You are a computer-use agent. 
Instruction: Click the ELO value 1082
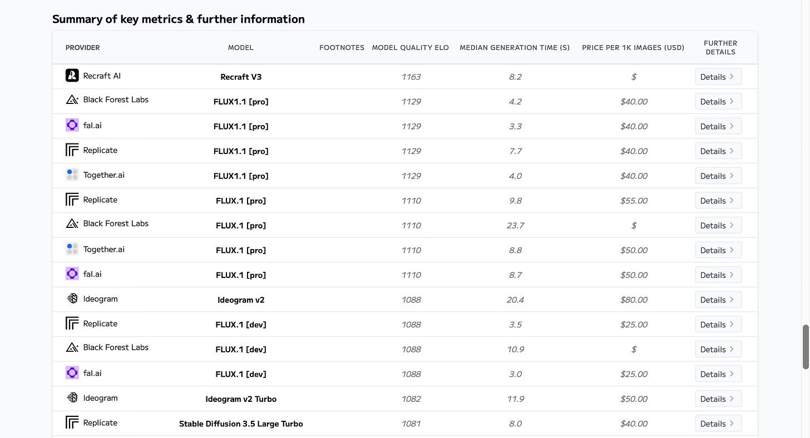[x=411, y=399]
